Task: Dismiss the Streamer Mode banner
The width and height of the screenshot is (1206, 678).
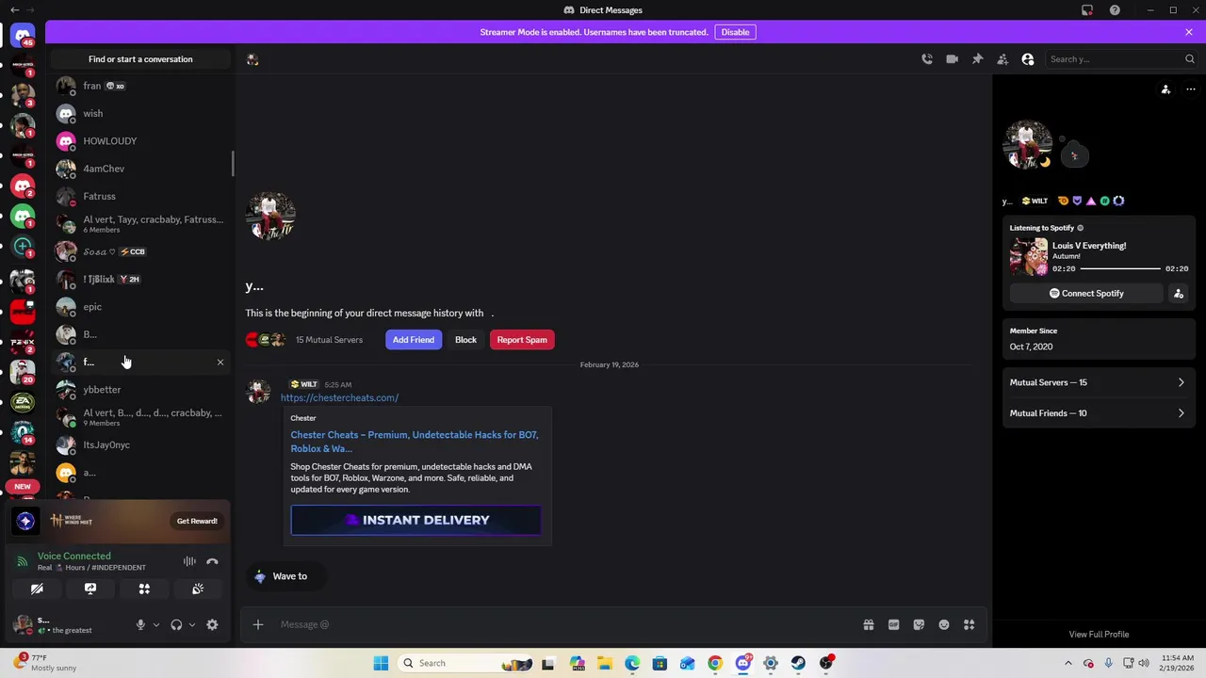Action: tap(1189, 32)
